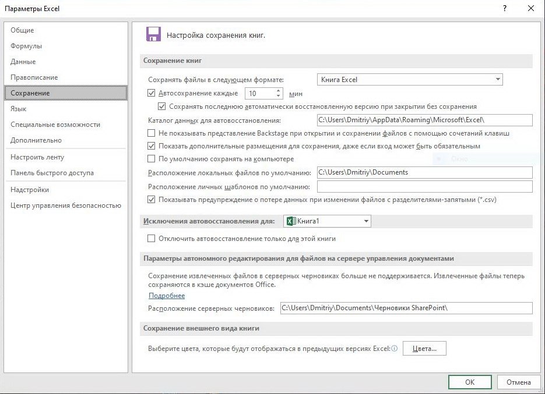Open Общие settings category
Image resolution: width=545 pixels, height=394 pixels.
point(66,30)
